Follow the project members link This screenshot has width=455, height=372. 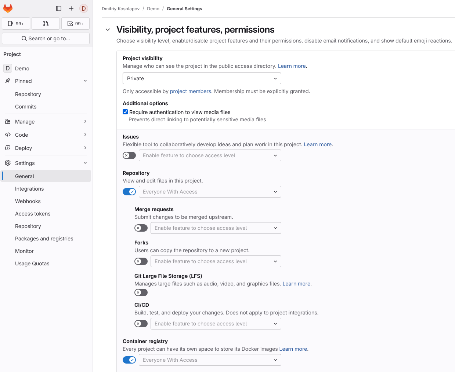190,91
